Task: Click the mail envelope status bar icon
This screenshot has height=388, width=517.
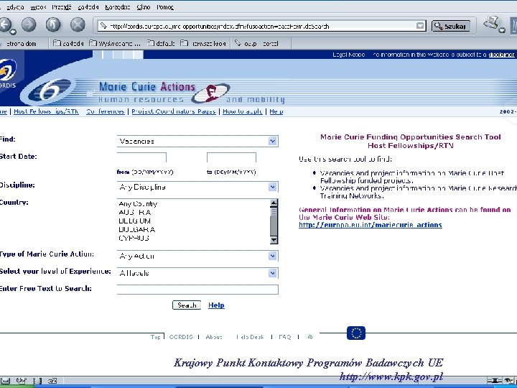Action: (x=6, y=381)
